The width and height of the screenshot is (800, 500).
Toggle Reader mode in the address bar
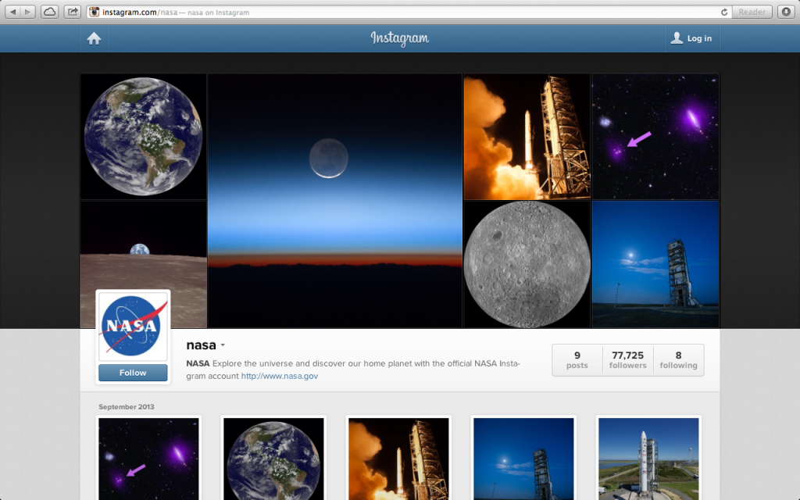(751, 12)
